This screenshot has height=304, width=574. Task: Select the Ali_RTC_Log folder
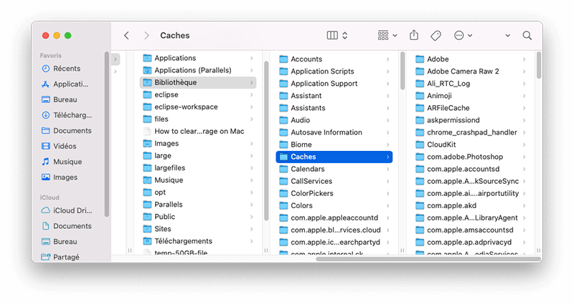[x=471, y=84]
